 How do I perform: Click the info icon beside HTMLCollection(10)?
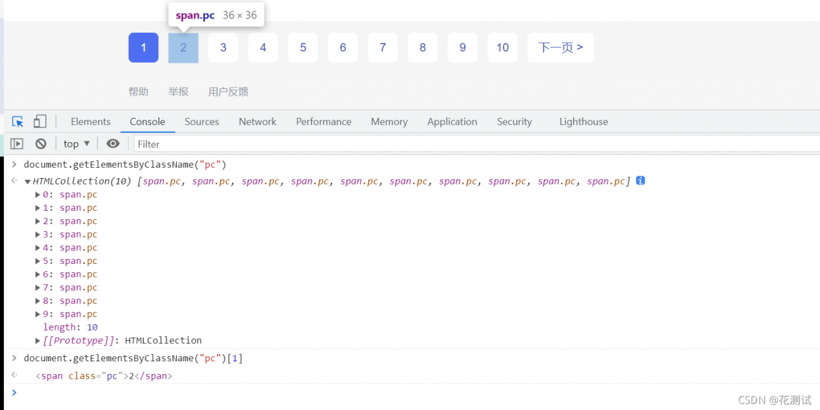640,181
